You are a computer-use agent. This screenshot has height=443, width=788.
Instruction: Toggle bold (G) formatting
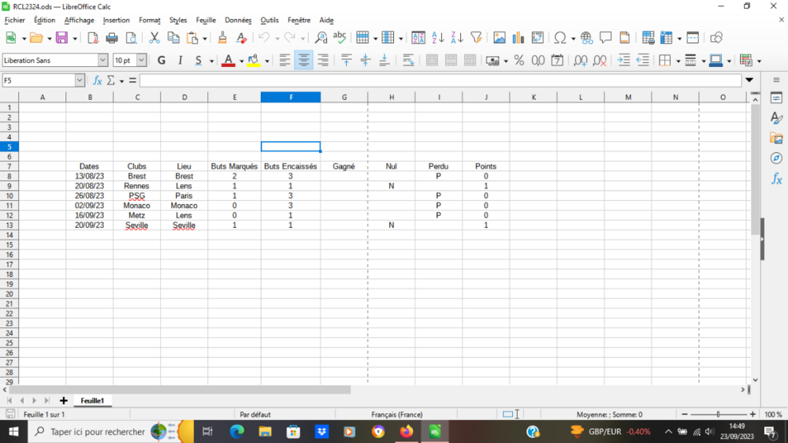point(162,60)
